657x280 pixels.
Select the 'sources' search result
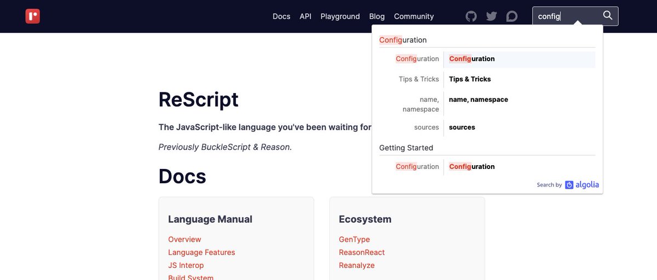click(x=487, y=127)
